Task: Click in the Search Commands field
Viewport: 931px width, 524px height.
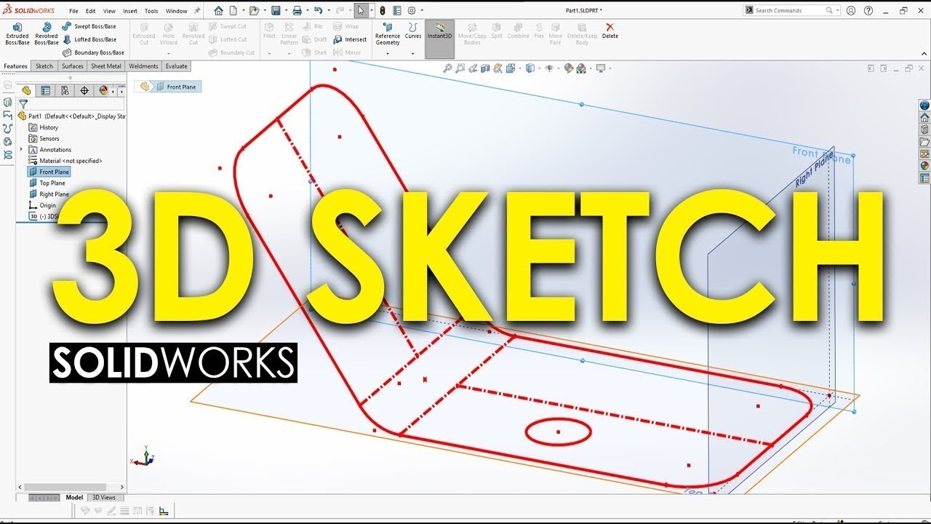Action: [789, 10]
